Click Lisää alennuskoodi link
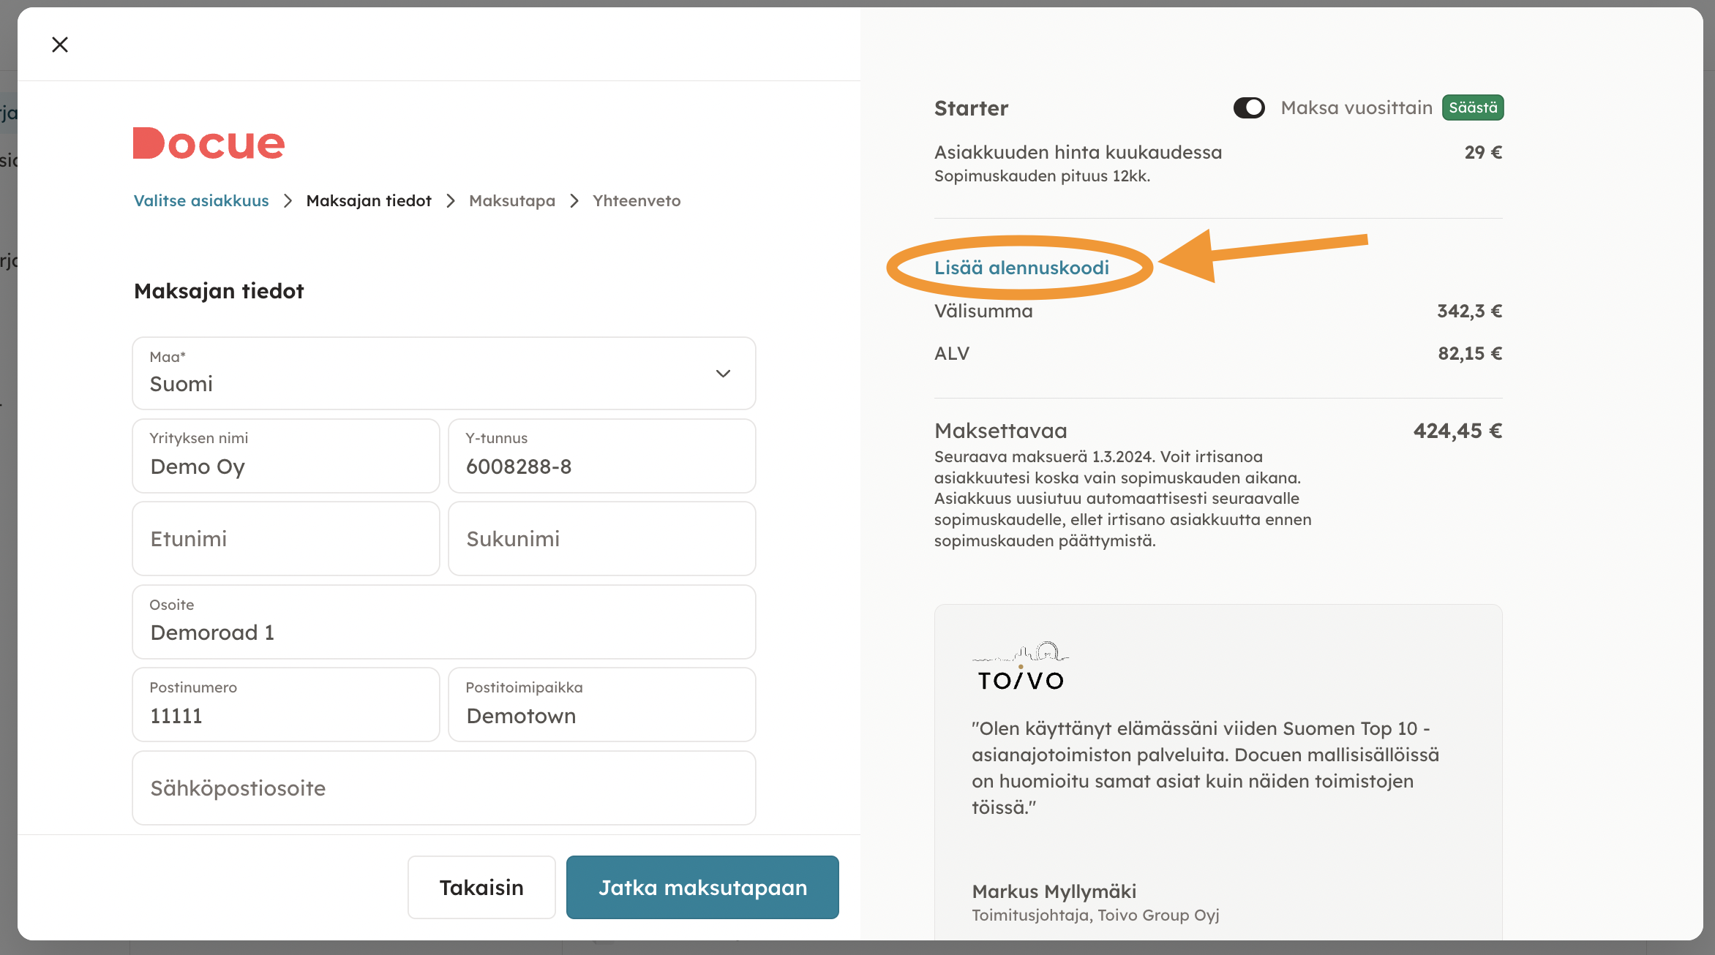 coord(1021,268)
